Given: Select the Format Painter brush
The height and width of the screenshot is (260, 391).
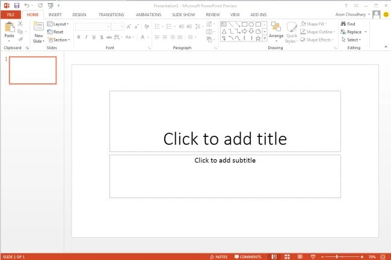Looking at the screenshot, I should (20, 39).
